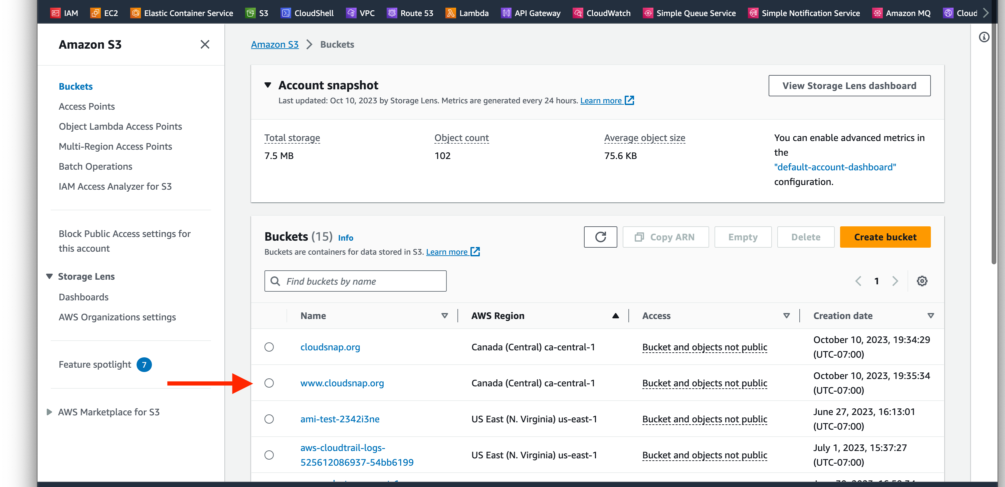Open Simple Notification Service shortcut icon
Screen dimensions: 1005x487
[753, 13]
